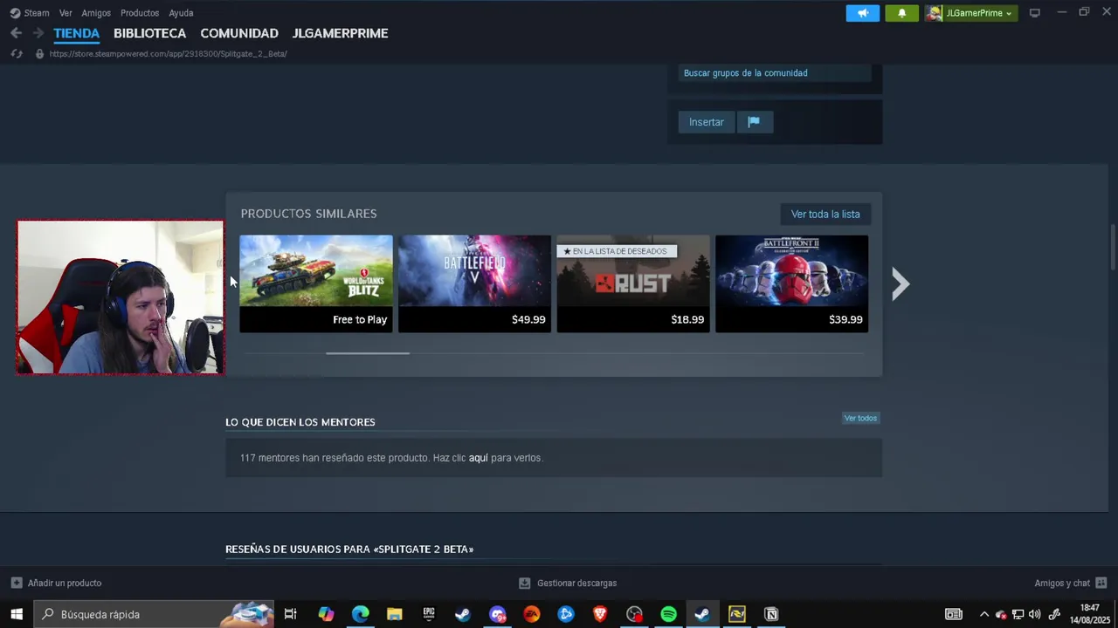Open the Steam announcements megaphone button
Viewport: 1118px width, 628px height.
(x=862, y=13)
